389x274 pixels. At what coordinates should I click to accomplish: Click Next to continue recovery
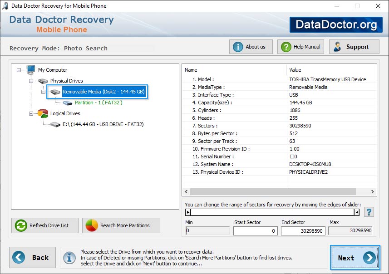point(355,258)
